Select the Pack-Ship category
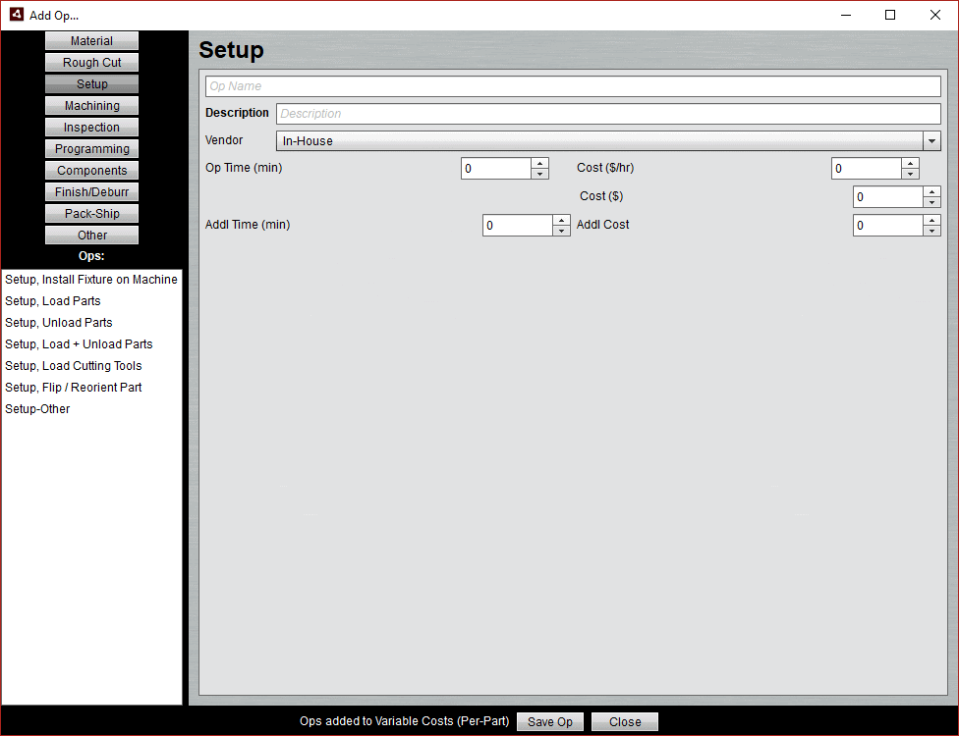The width and height of the screenshot is (959, 736). tap(91, 213)
